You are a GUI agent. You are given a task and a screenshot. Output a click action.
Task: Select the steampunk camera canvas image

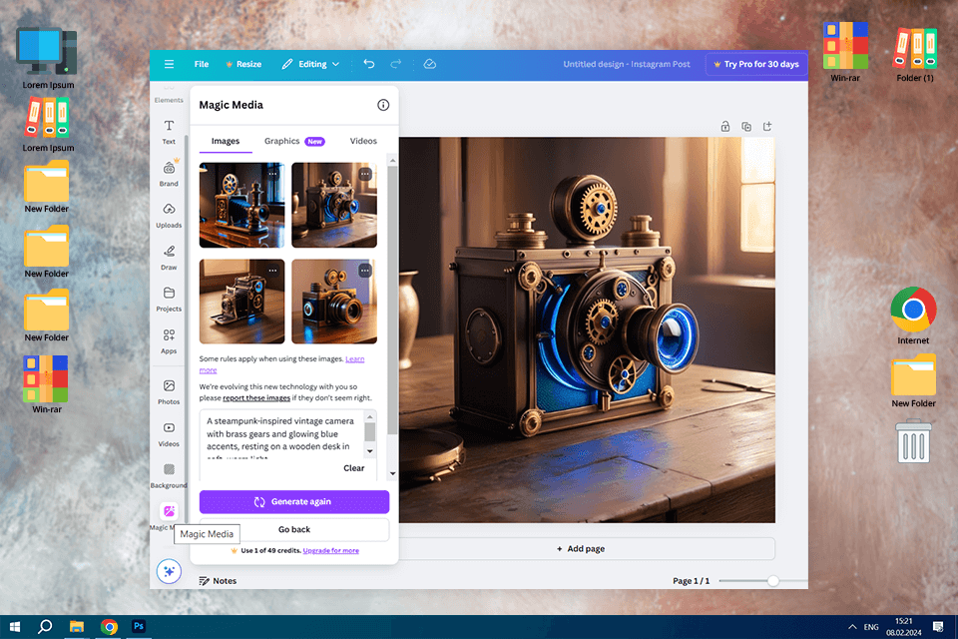587,330
